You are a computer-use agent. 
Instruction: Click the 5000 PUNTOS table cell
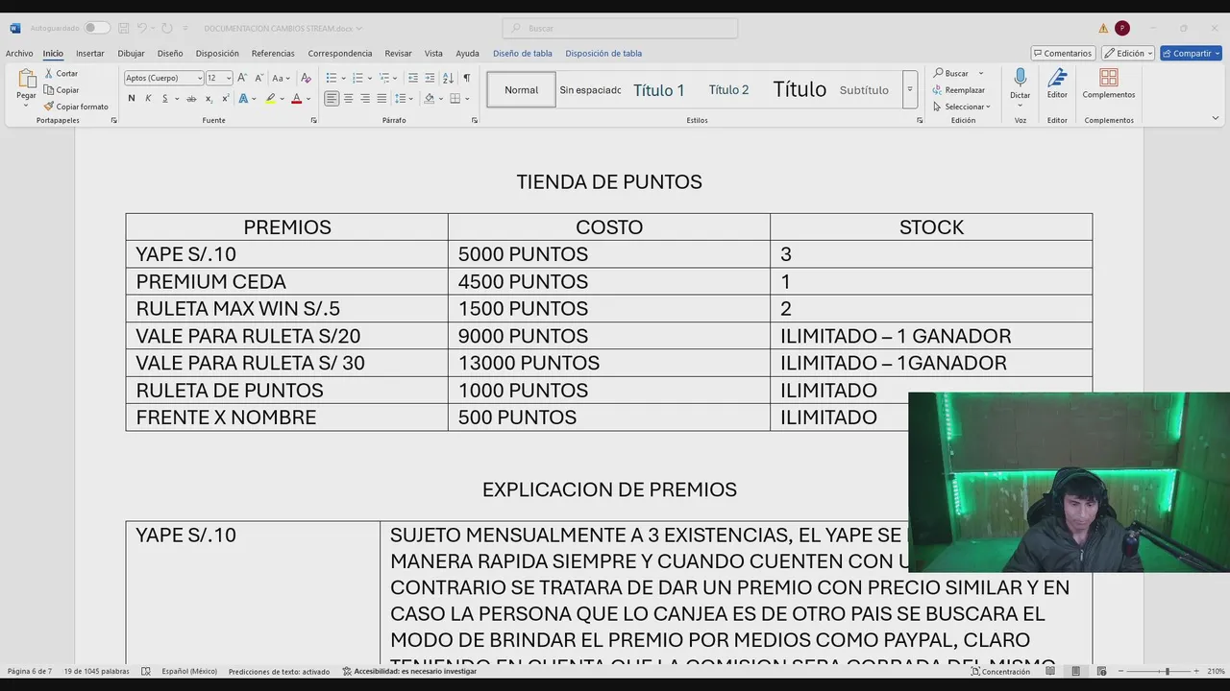coord(609,254)
